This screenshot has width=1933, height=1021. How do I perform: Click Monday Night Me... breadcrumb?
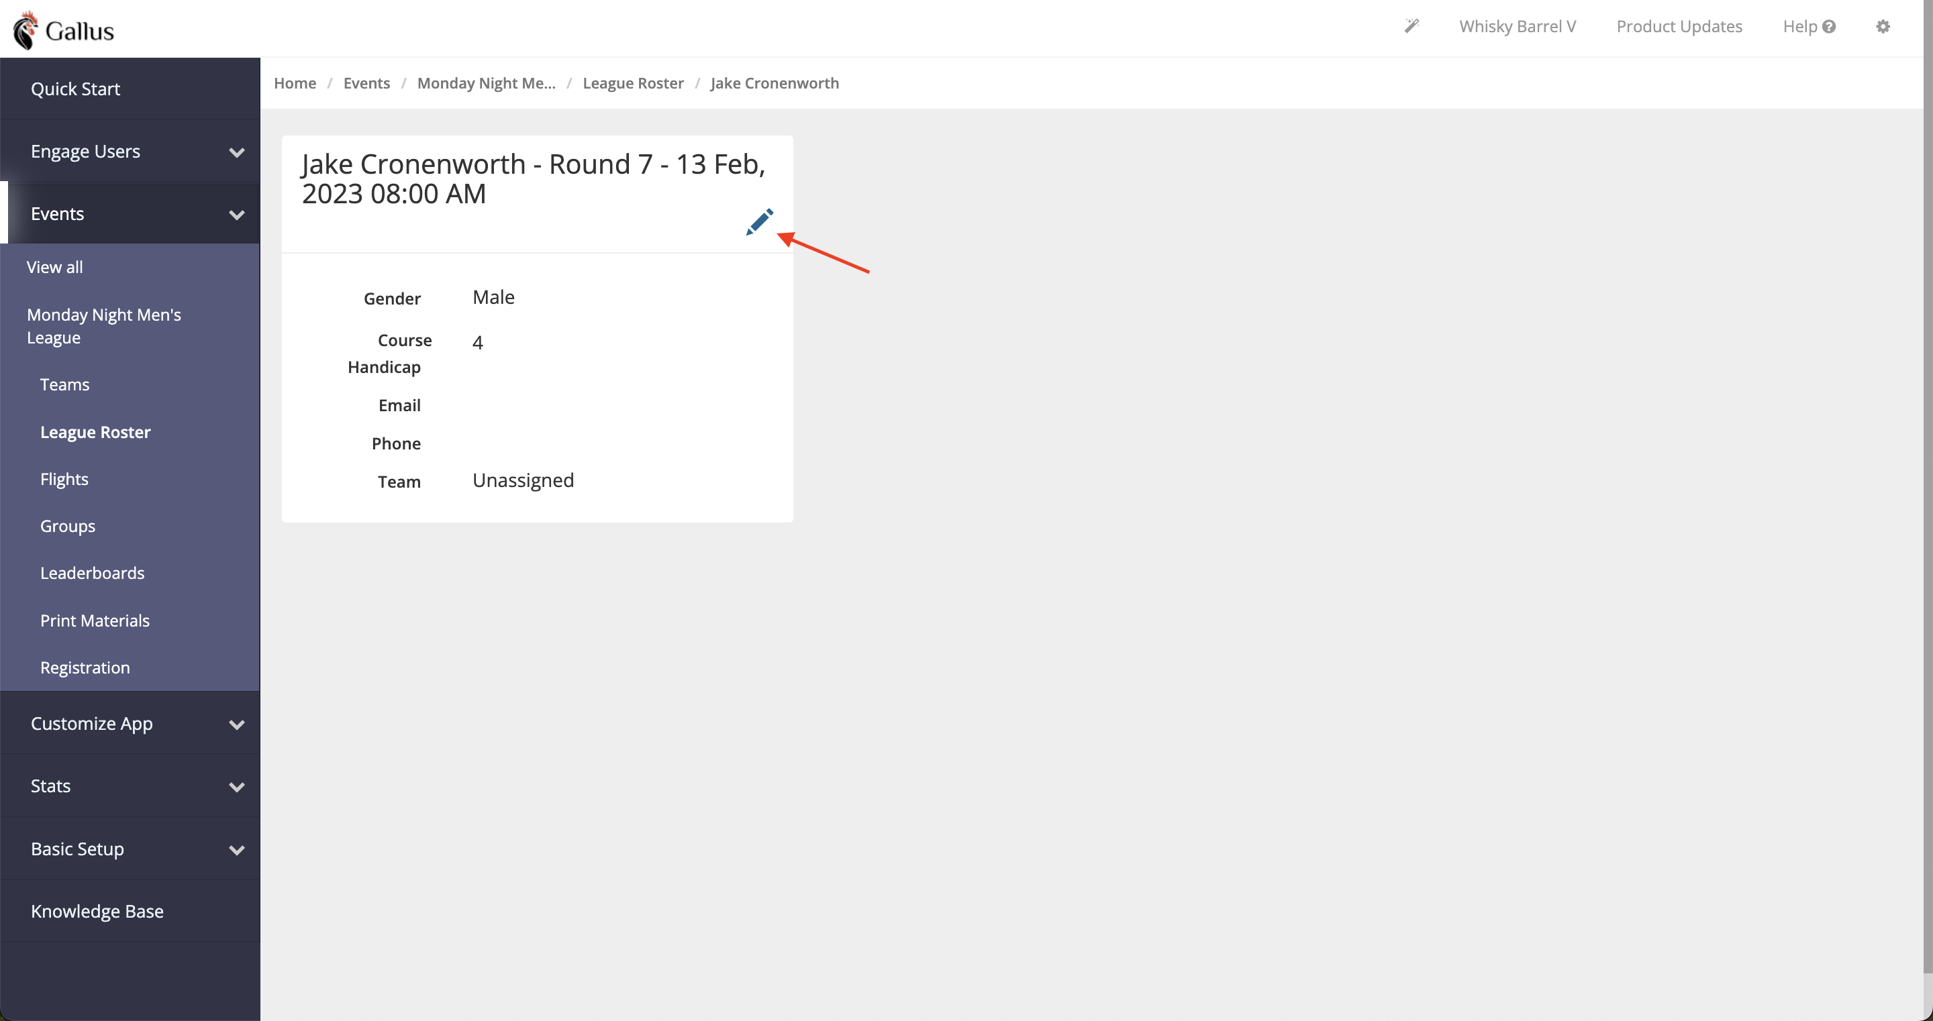coord(486,83)
